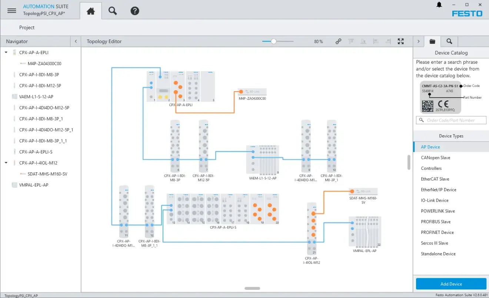The image size is (489, 298).
Task: Select module 10 CPX-AP-I-8DI-M8-3P_1 on canvas
Action: [x=332, y=146]
